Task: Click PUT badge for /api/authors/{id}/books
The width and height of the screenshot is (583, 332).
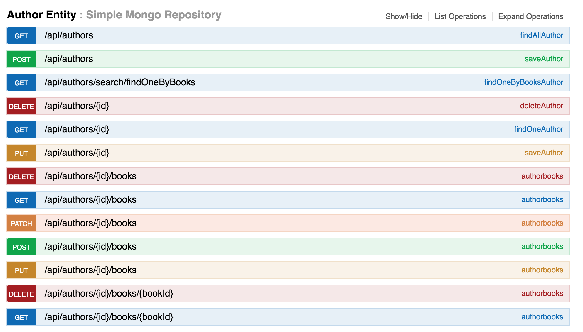Action: 22,270
